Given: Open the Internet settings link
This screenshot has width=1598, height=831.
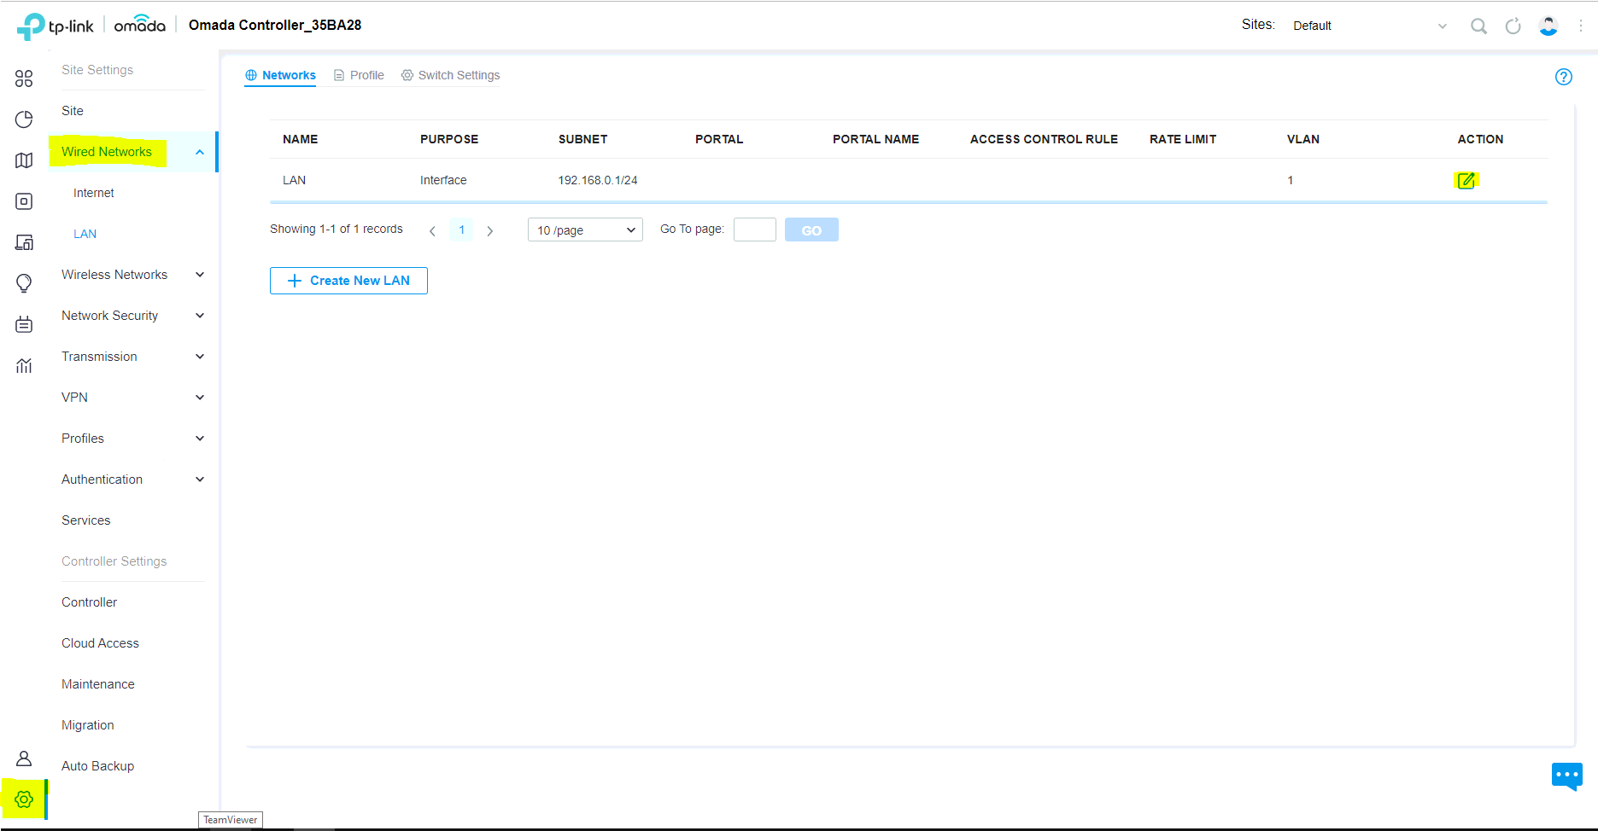Looking at the screenshot, I should pos(94,193).
